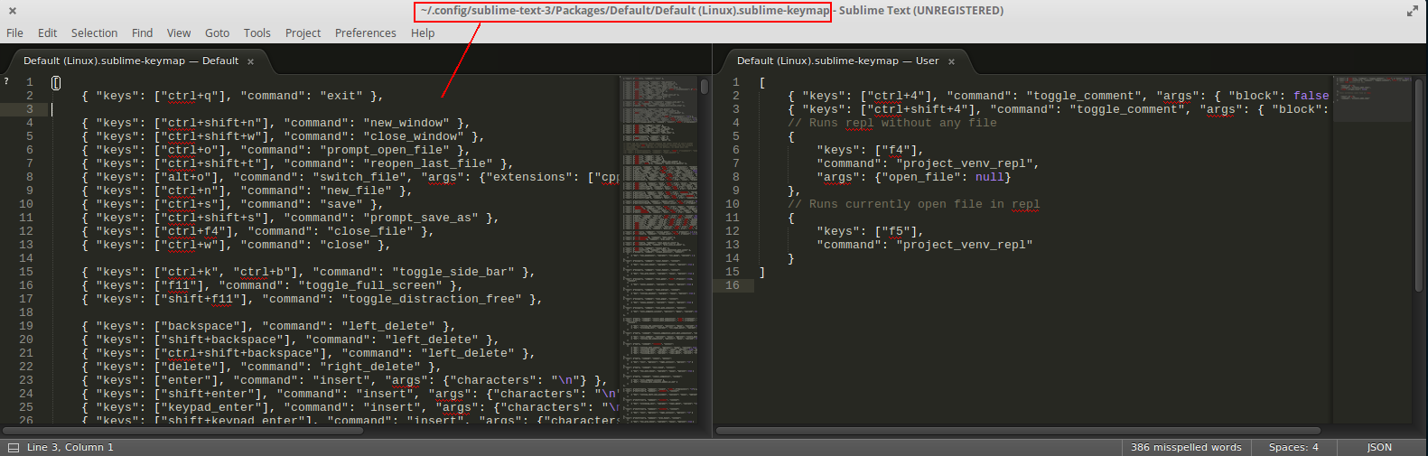Close the Sublime Text window with X icon
Screen dimensions: 1428x456
[12, 11]
